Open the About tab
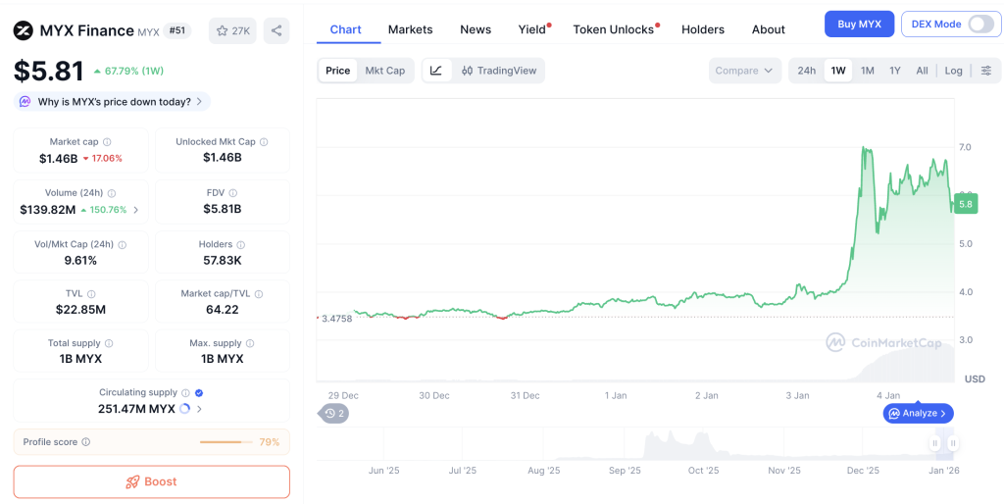The image size is (1004, 504). [769, 29]
